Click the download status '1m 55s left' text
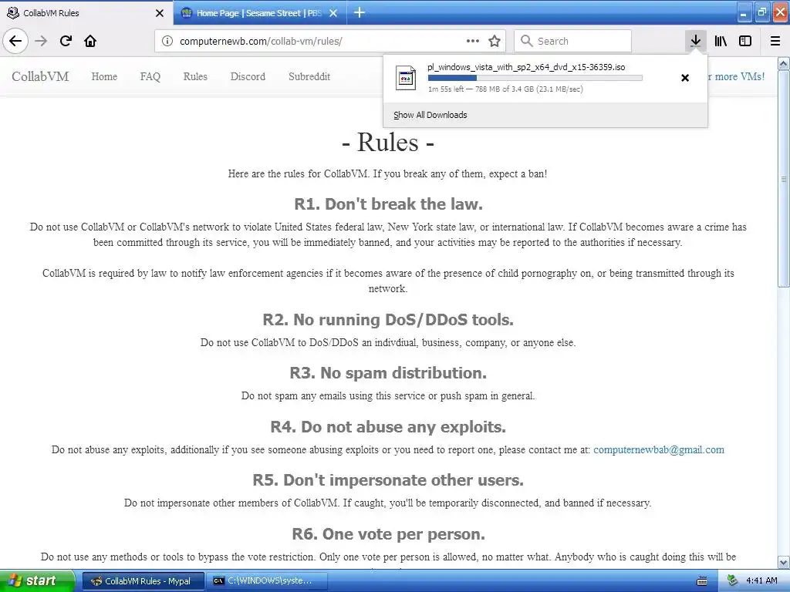The image size is (790, 592). [x=505, y=89]
